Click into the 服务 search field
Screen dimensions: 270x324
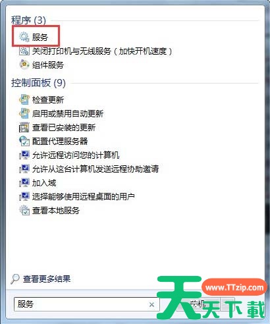click(x=81, y=304)
